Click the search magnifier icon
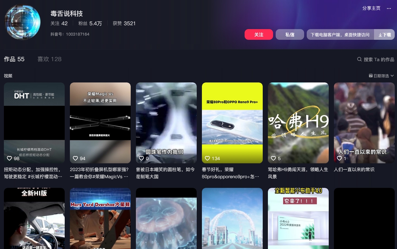 click(359, 60)
